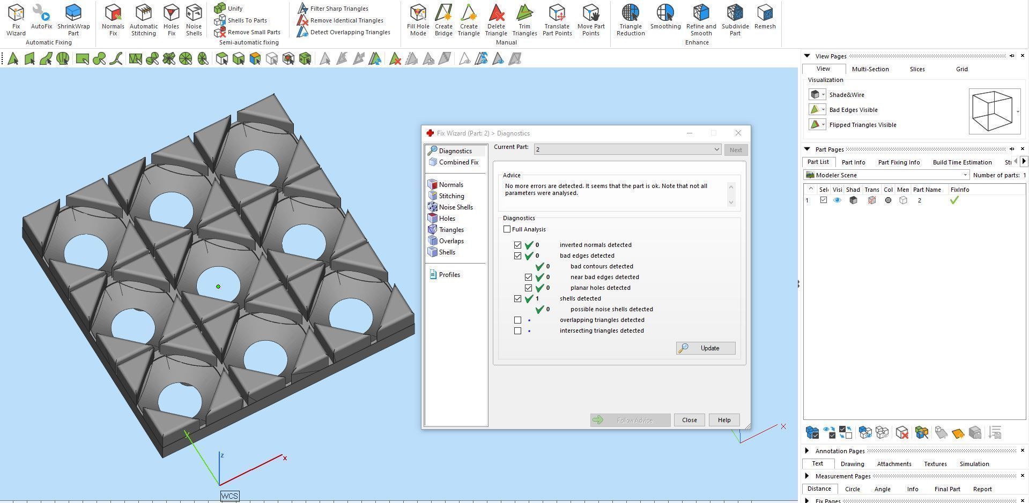Uncheck bad edges detected checkbox
Screen dimensions: 1029x503
[518, 256]
